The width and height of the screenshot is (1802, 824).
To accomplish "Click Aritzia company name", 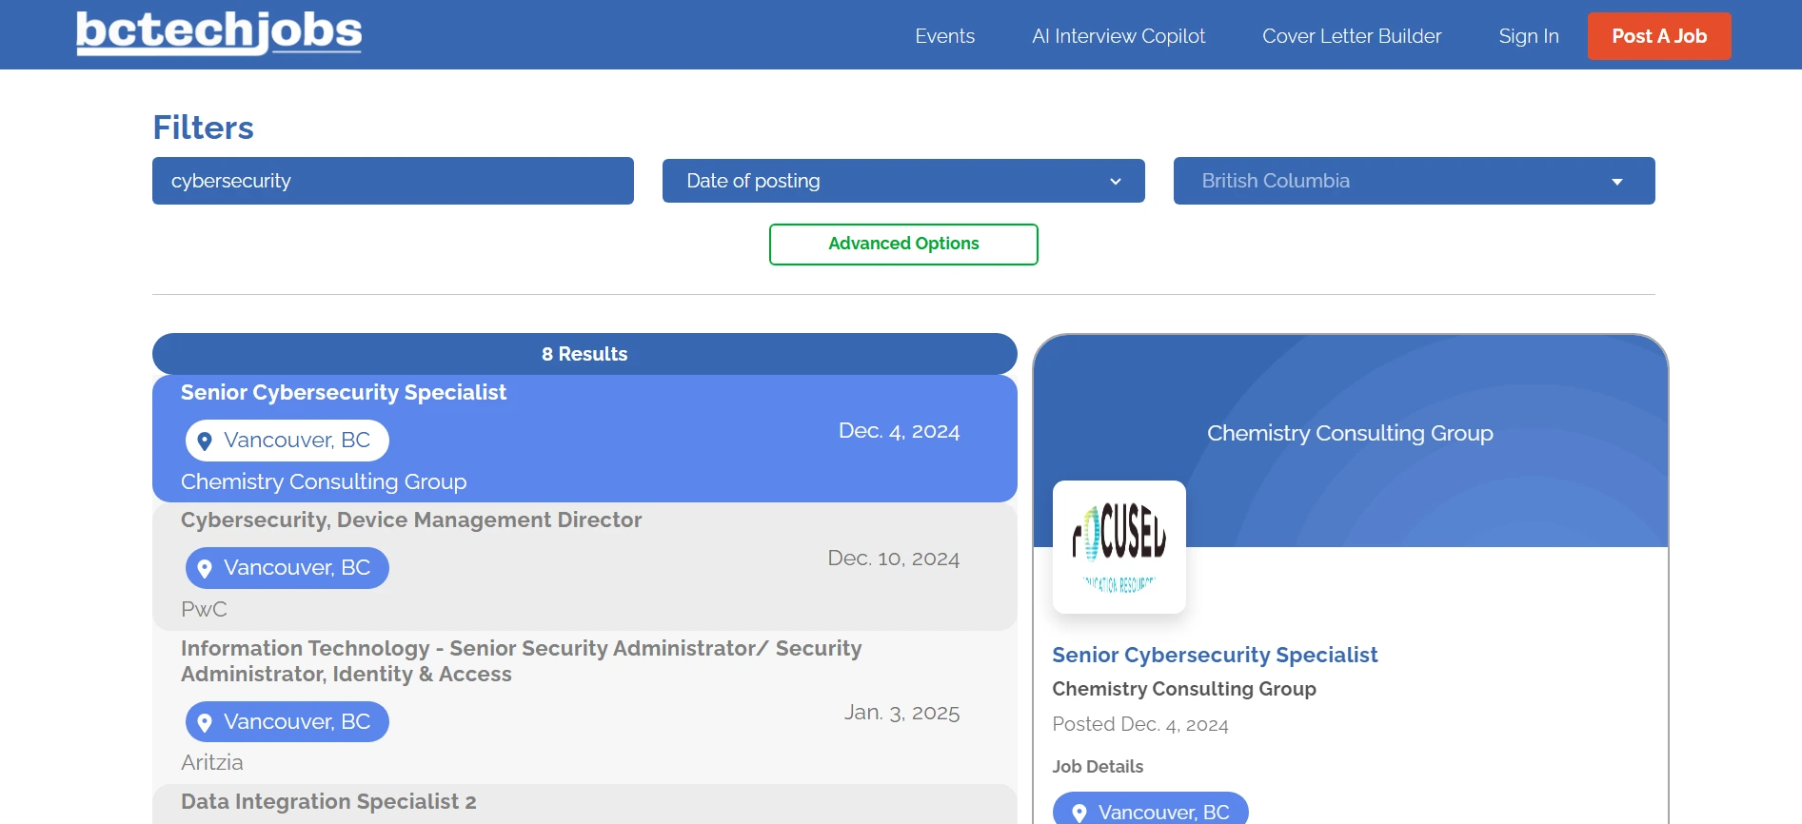I will tap(212, 762).
